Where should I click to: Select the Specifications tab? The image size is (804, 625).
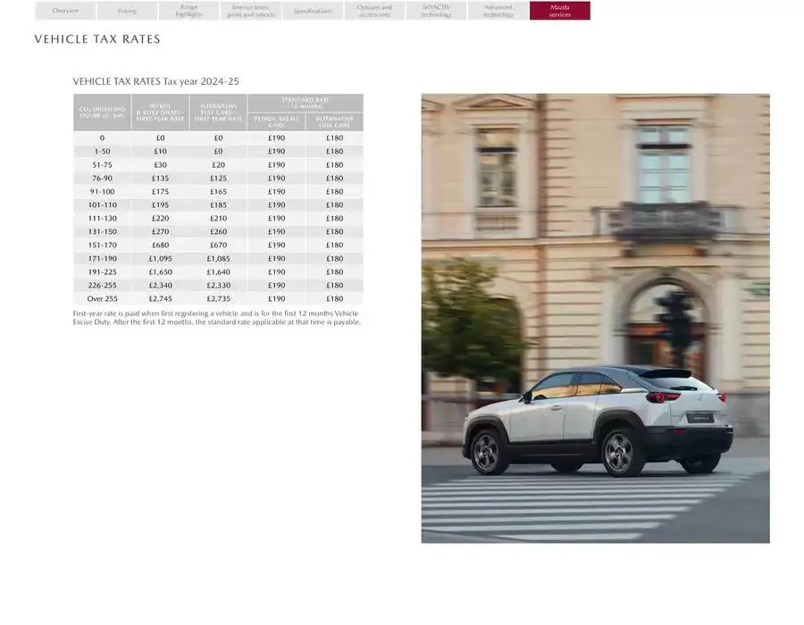pos(312,11)
